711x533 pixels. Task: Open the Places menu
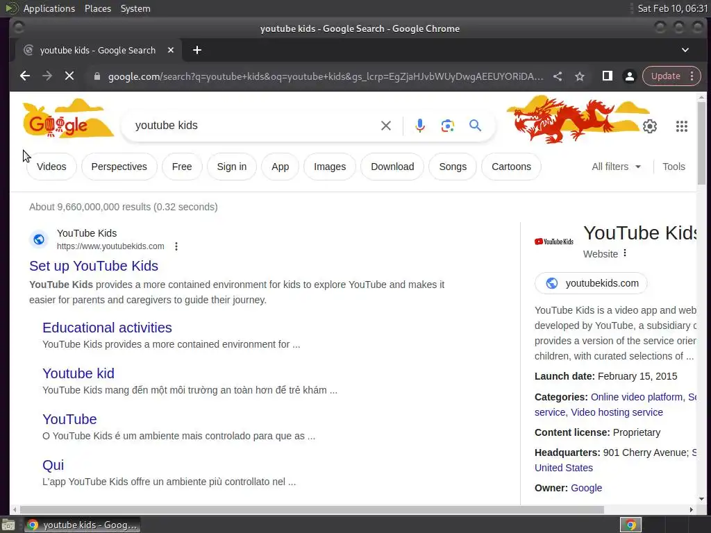(97, 8)
